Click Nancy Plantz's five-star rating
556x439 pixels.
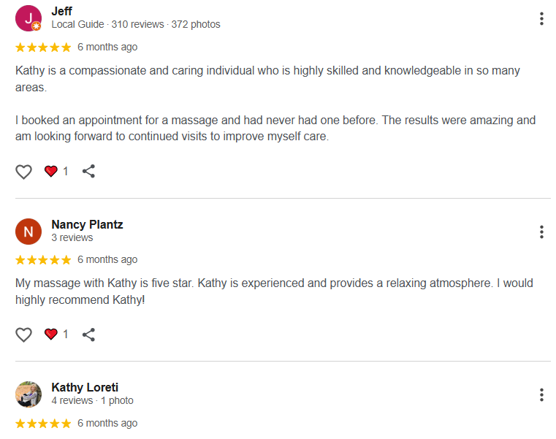[43, 260]
